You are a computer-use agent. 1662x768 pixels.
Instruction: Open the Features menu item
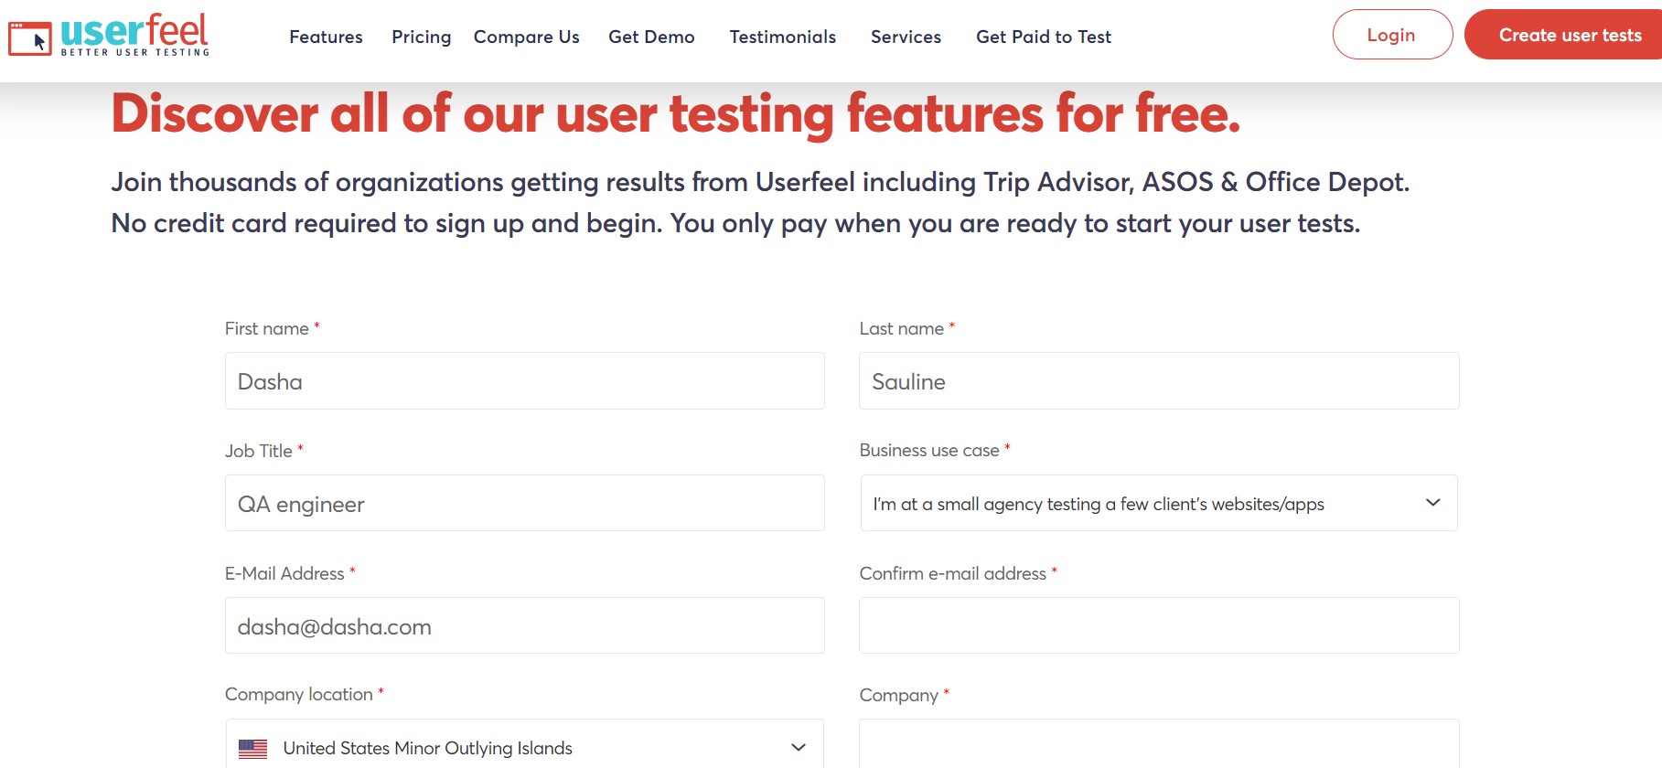326,37
